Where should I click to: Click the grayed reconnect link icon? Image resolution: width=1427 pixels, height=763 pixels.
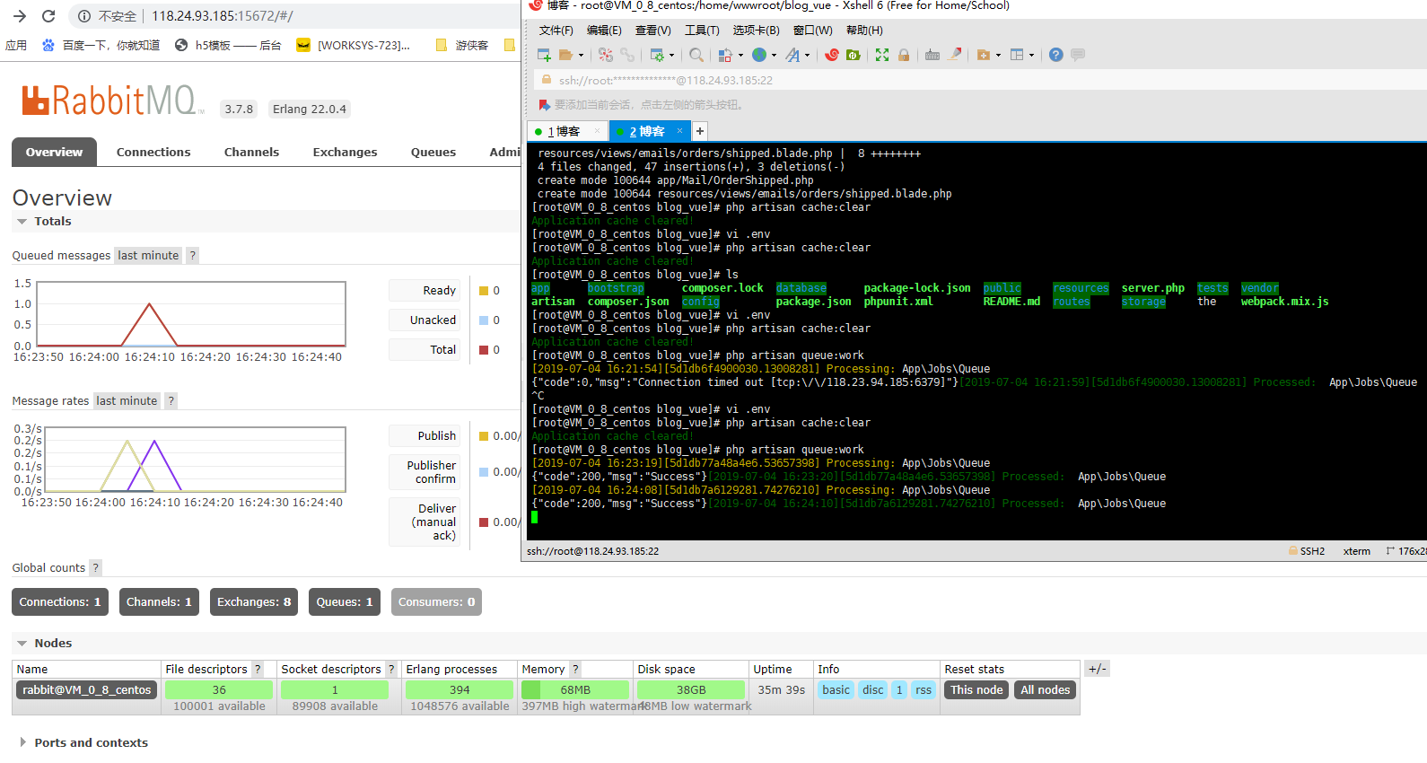627,55
